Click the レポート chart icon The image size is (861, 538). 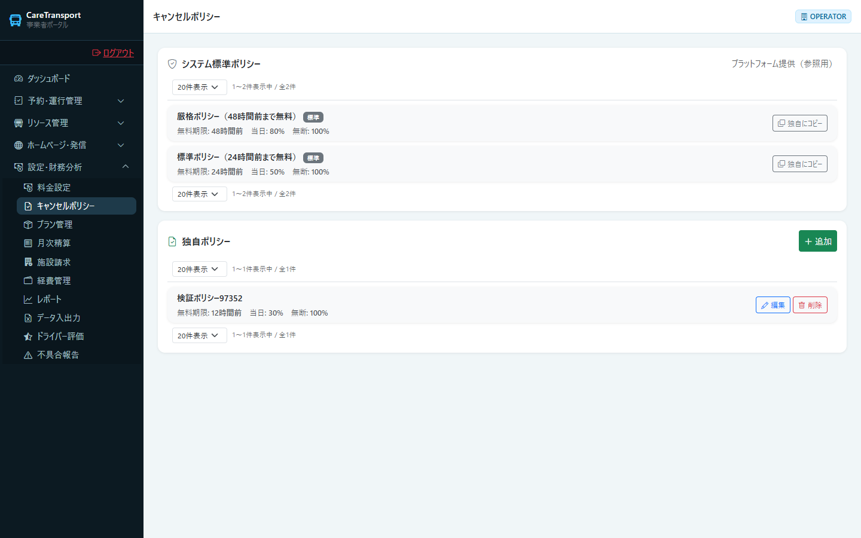28,299
